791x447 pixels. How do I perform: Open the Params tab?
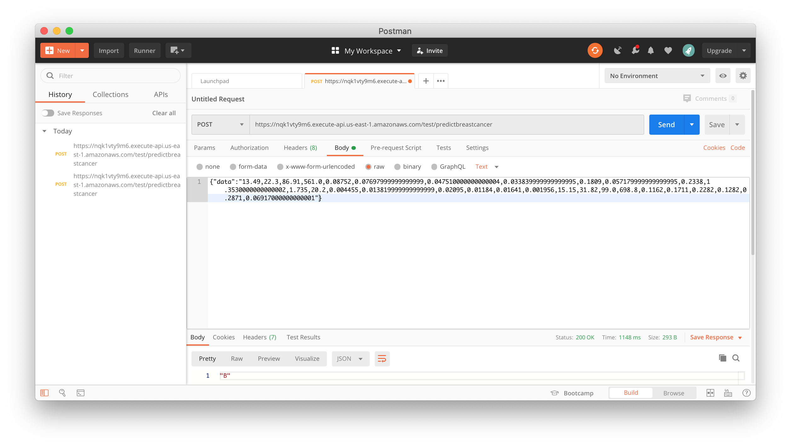(x=205, y=148)
